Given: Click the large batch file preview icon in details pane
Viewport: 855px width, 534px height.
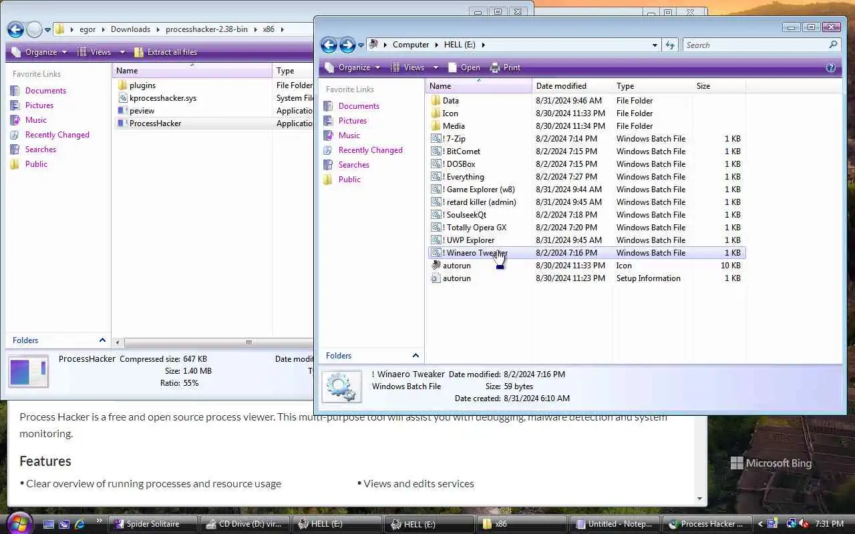Looking at the screenshot, I should tap(341, 386).
